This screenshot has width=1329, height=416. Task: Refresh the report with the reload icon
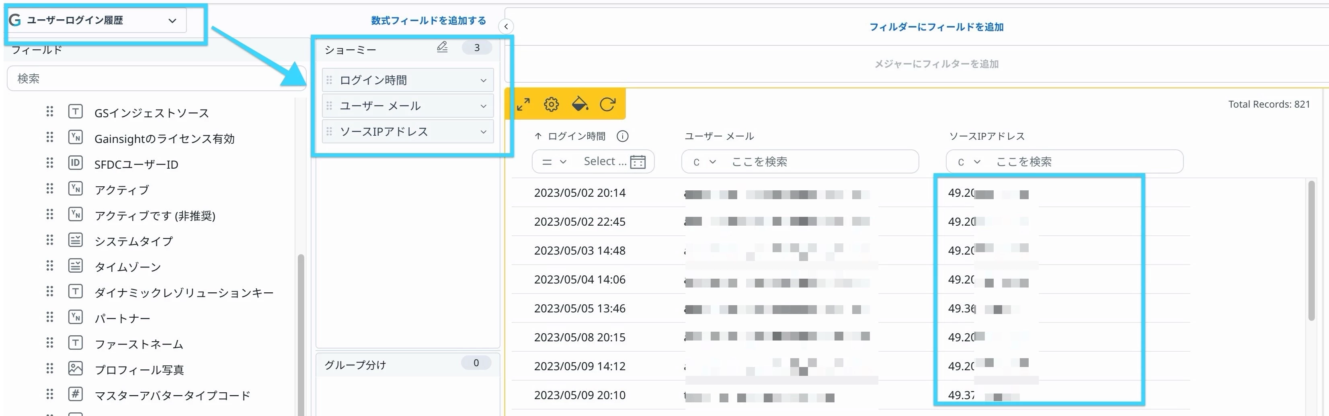pos(607,105)
